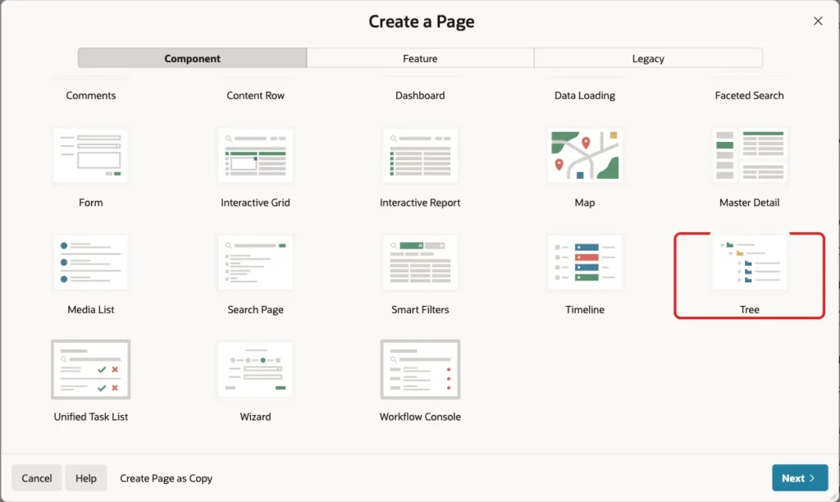Select the Form page type icon
The height and width of the screenshot is (502, 840).
tap(90, 155)
